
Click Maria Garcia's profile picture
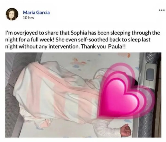click(x=12, y=14)
